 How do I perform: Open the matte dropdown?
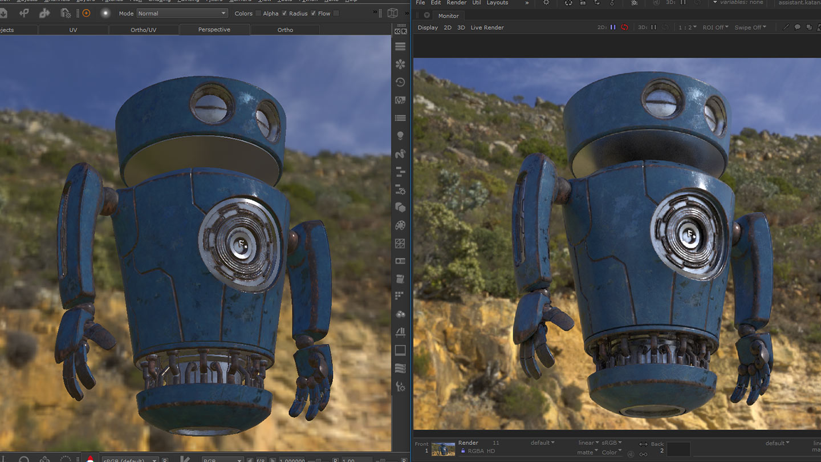(x=588, y=452)
